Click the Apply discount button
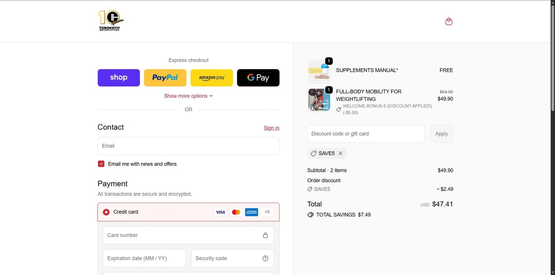Viewport: 555px width, 275px height. tap(441, 134)
